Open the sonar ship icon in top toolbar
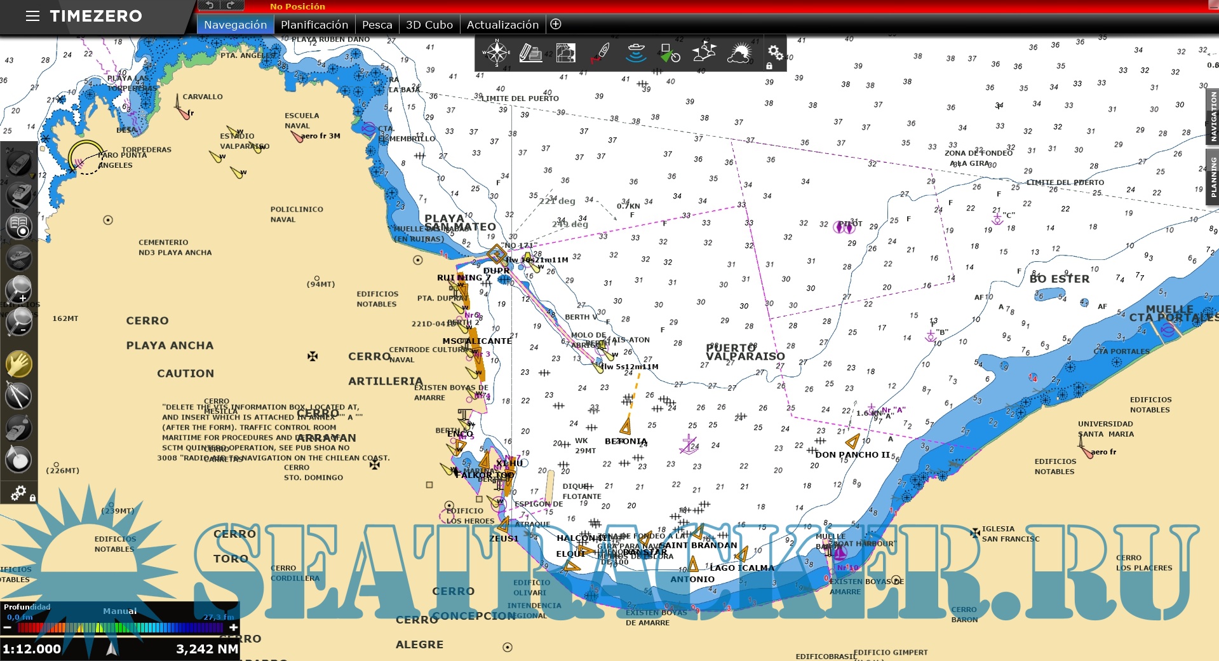1219x661 pixels. 636,53
